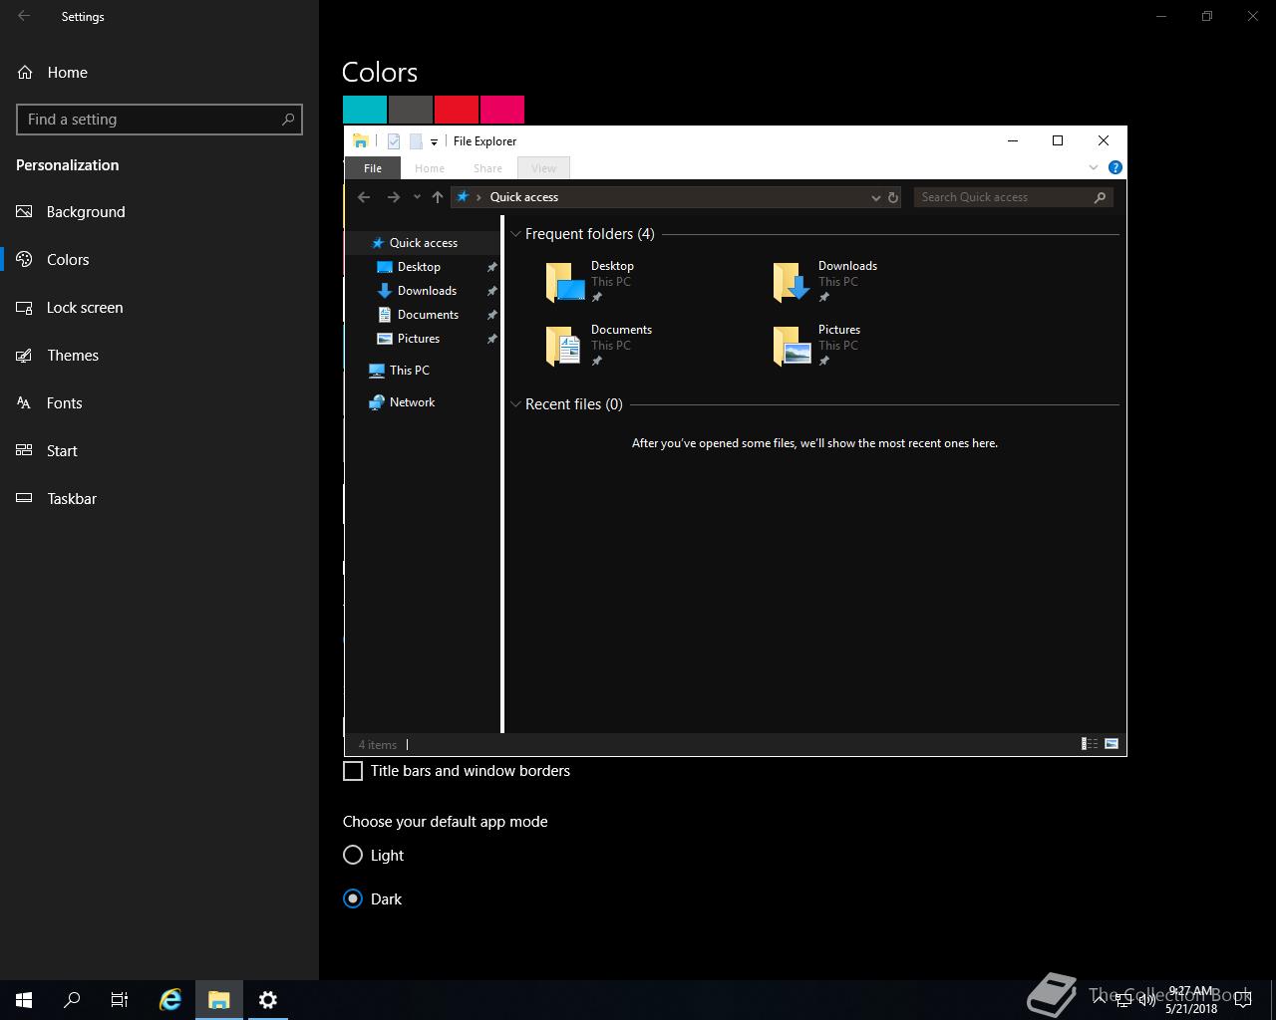
Task: Enable Title bars and window borders checkbox
Action: coord(353,771)
